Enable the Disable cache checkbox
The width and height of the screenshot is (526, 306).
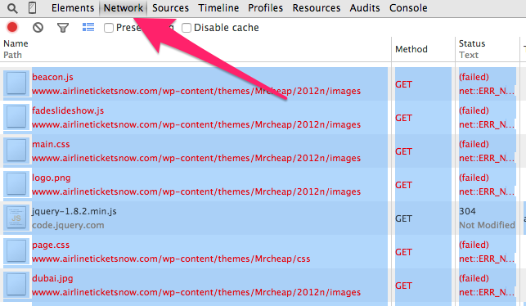point(187,28)
